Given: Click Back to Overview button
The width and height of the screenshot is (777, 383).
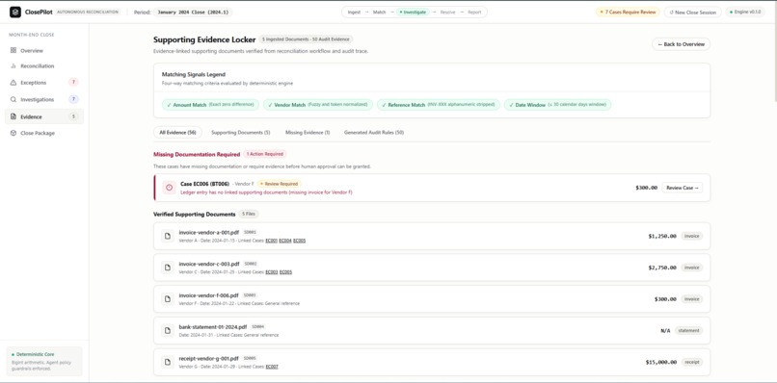Looking at the screenshot, I should [681, 44].
